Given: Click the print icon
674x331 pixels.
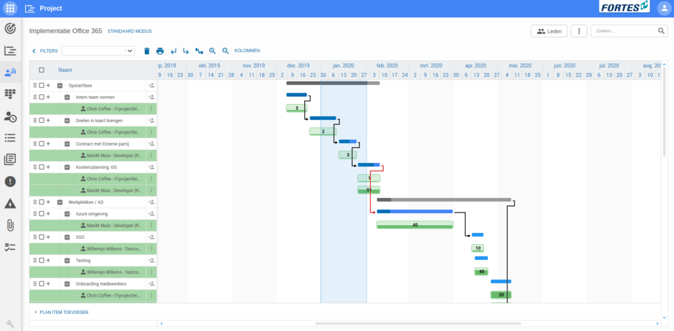Looking at the screenshot, I should pyautogui.click(x=160, y=51).
